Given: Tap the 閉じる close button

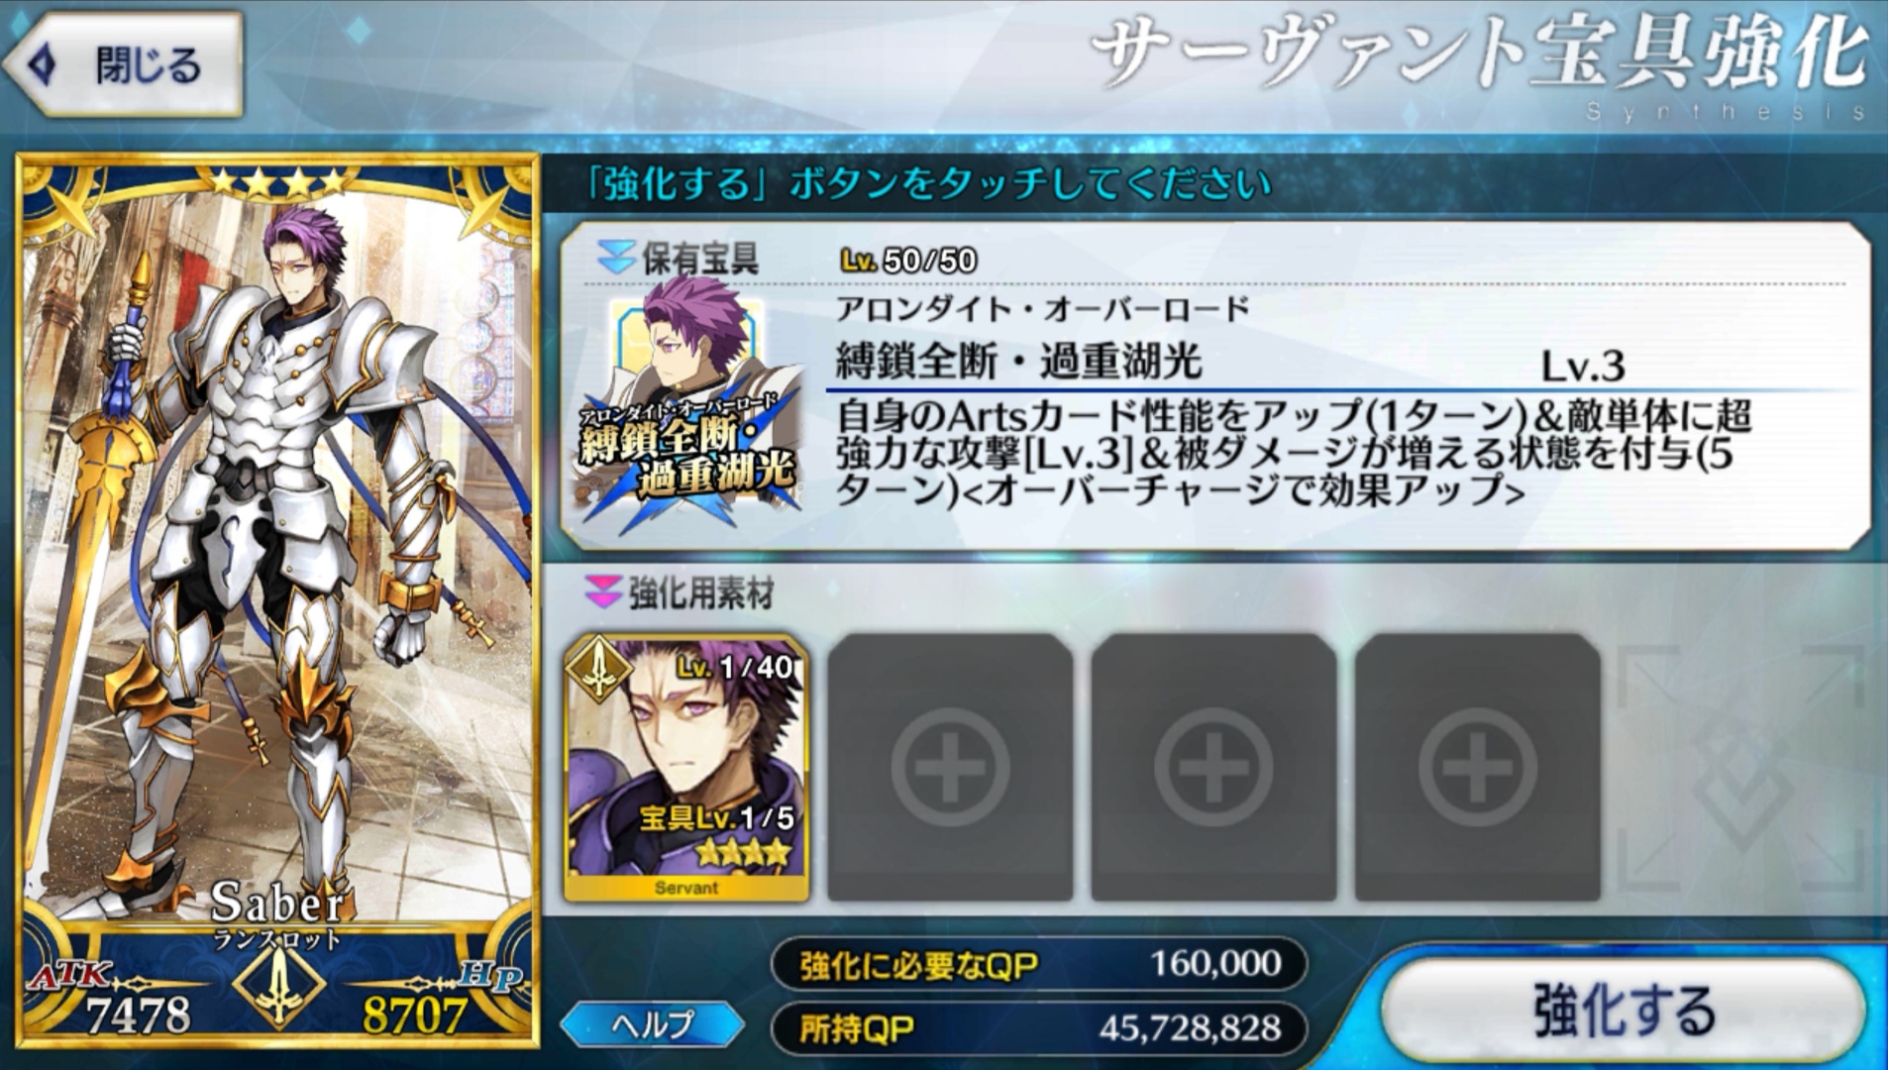Looking at the screenshot, I should pyautogui.click(x=123, y=65).
